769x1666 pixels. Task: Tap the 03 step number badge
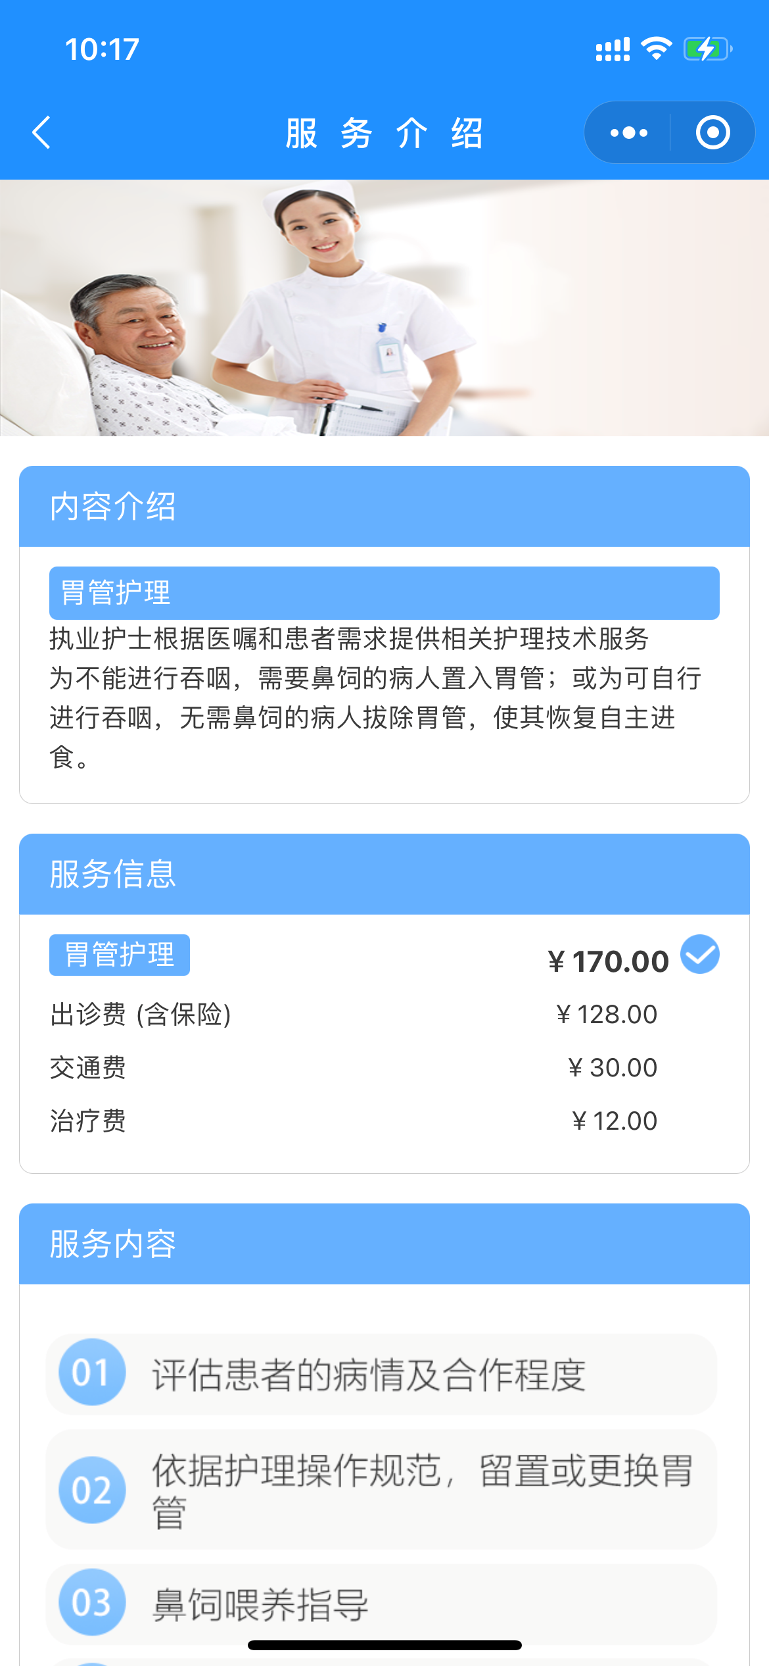[x=91, y=1603]
